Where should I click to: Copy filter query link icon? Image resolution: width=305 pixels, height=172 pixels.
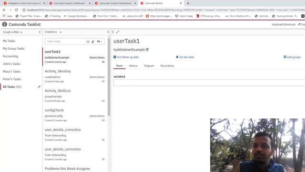pyautogui.click(x=93, y=42)
